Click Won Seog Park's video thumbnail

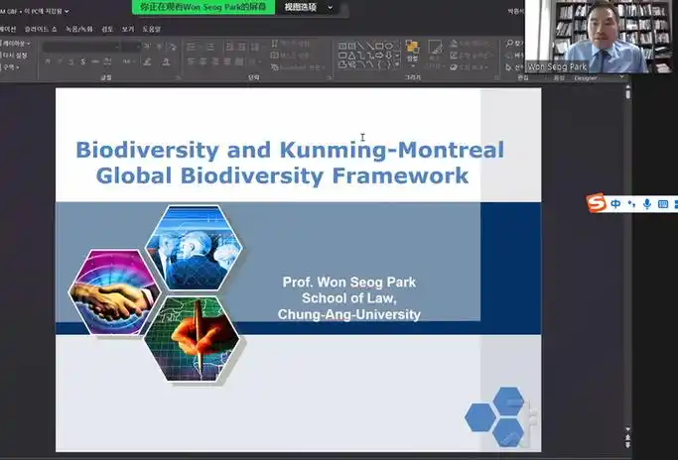[601, 36]
